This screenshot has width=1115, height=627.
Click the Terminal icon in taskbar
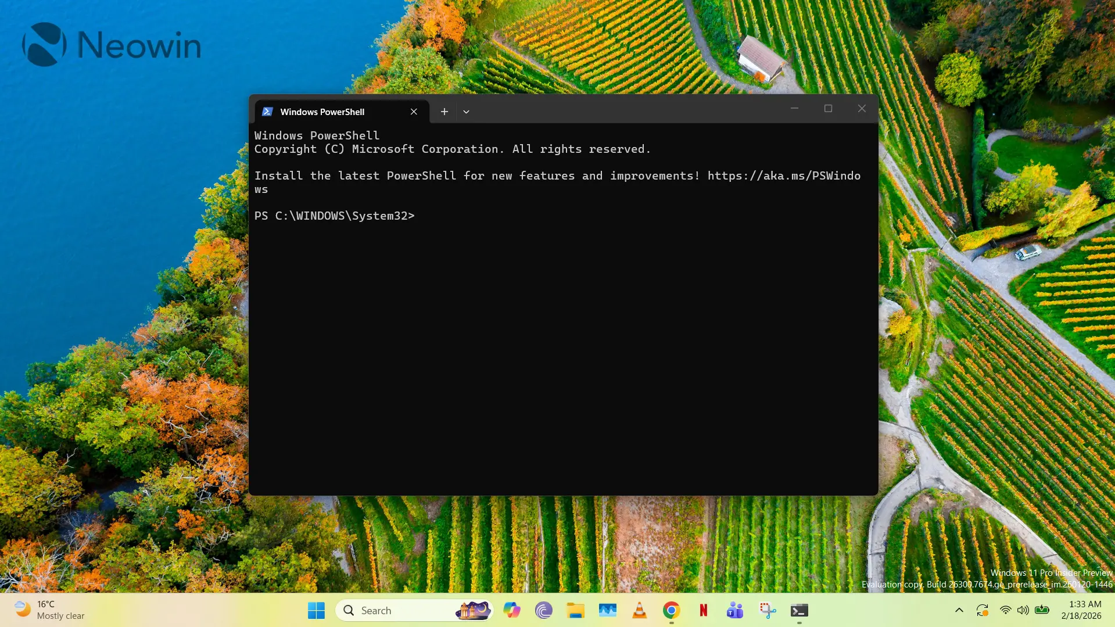coord(799,610)
